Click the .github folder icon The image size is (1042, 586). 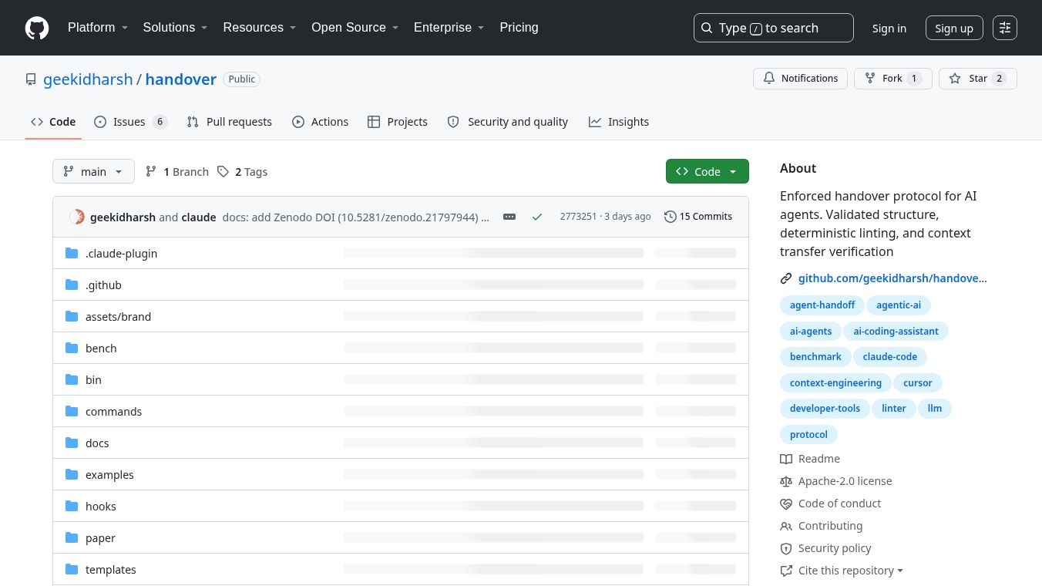[x=72, y=285]
